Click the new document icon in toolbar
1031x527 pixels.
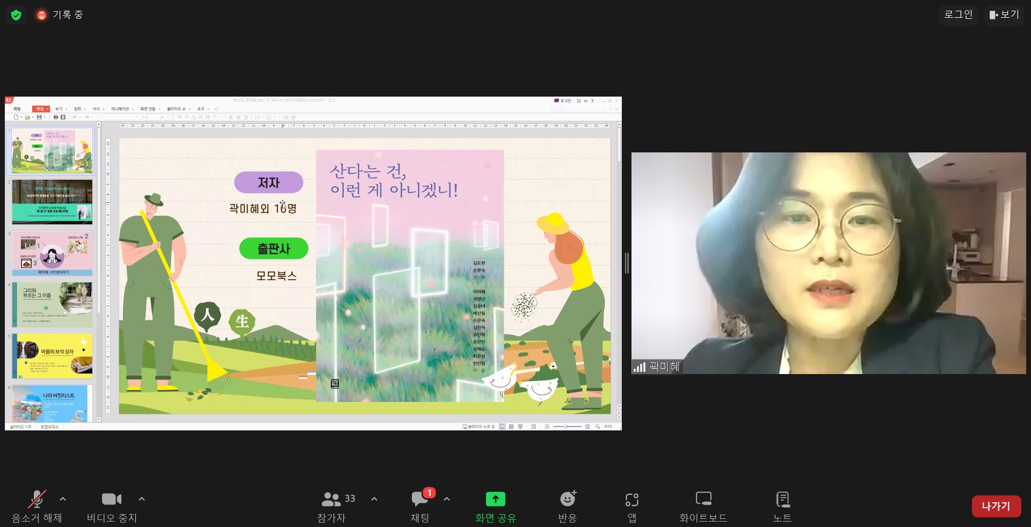point(16,117)
